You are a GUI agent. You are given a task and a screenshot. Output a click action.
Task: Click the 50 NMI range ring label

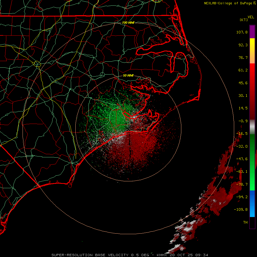coord(128,76)
